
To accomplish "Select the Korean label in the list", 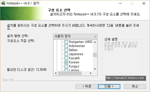I will point(74,62).
